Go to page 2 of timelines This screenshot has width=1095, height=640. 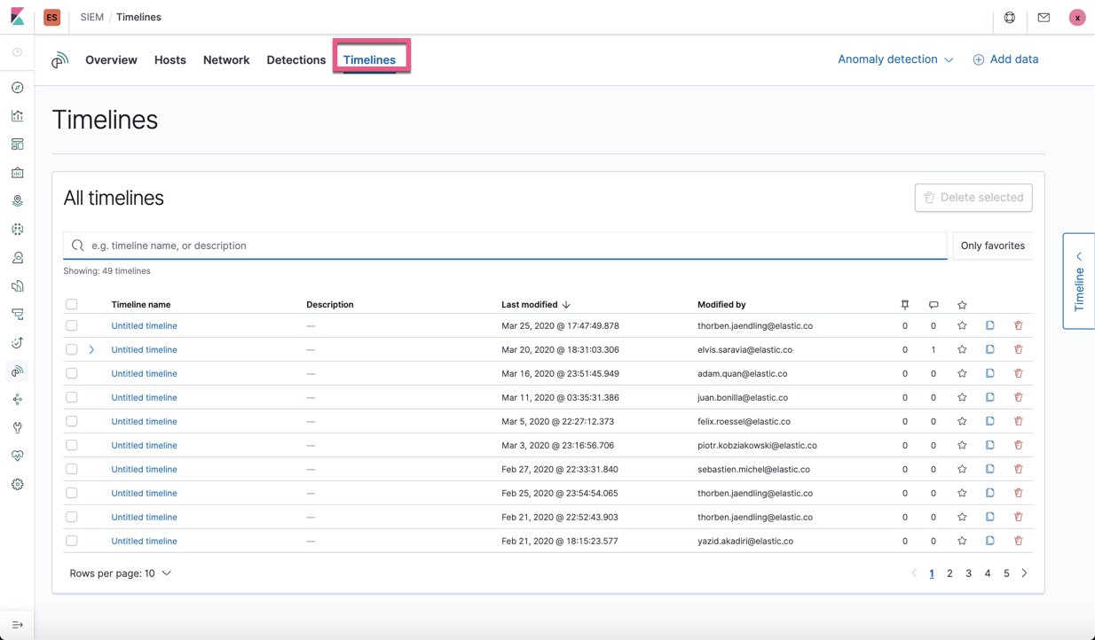pyautogui.click(x=949, y=574)
